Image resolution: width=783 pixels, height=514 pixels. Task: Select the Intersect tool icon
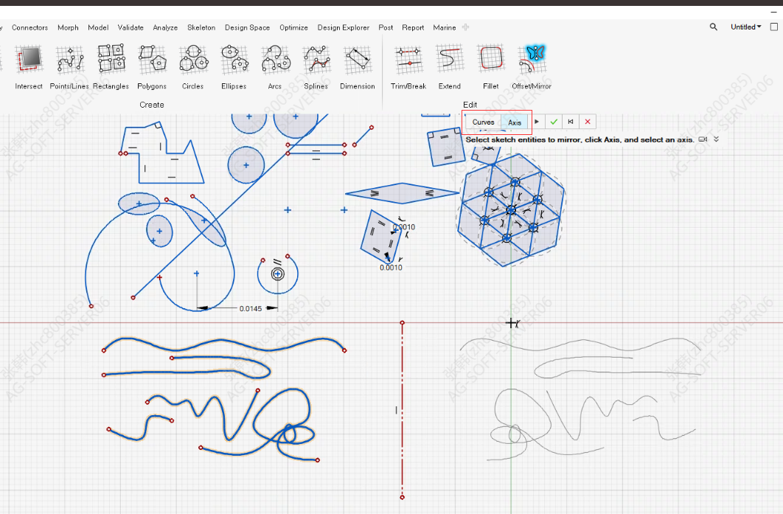(x=29, y=59)
